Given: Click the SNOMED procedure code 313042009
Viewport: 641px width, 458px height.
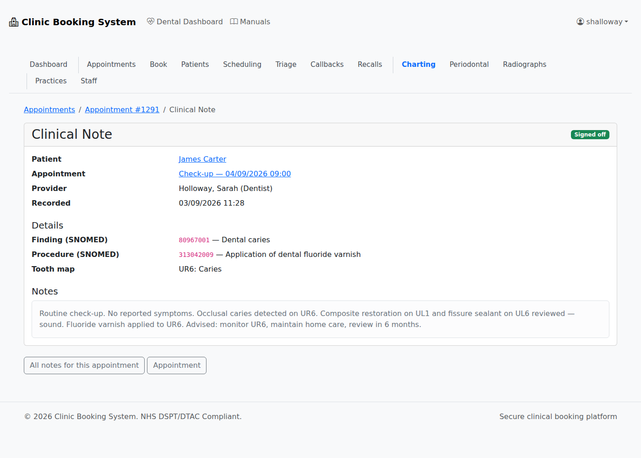Looking at the screenshot, I should coord(196,255).
